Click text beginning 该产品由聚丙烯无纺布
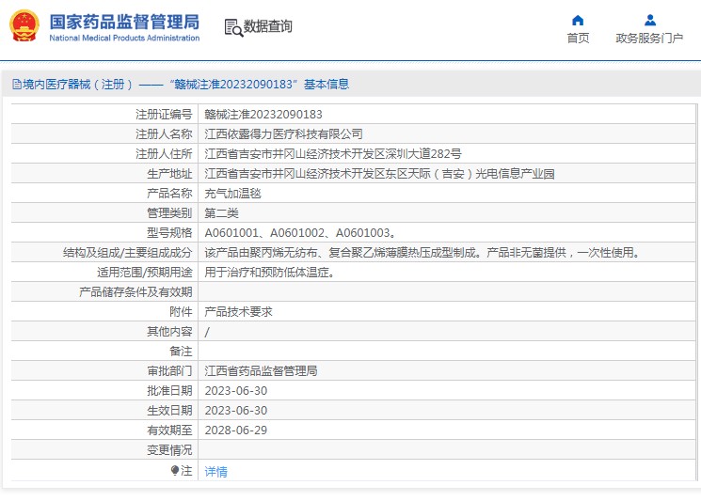The width and height of the screenshot is (701, 501). coord(422,253)
